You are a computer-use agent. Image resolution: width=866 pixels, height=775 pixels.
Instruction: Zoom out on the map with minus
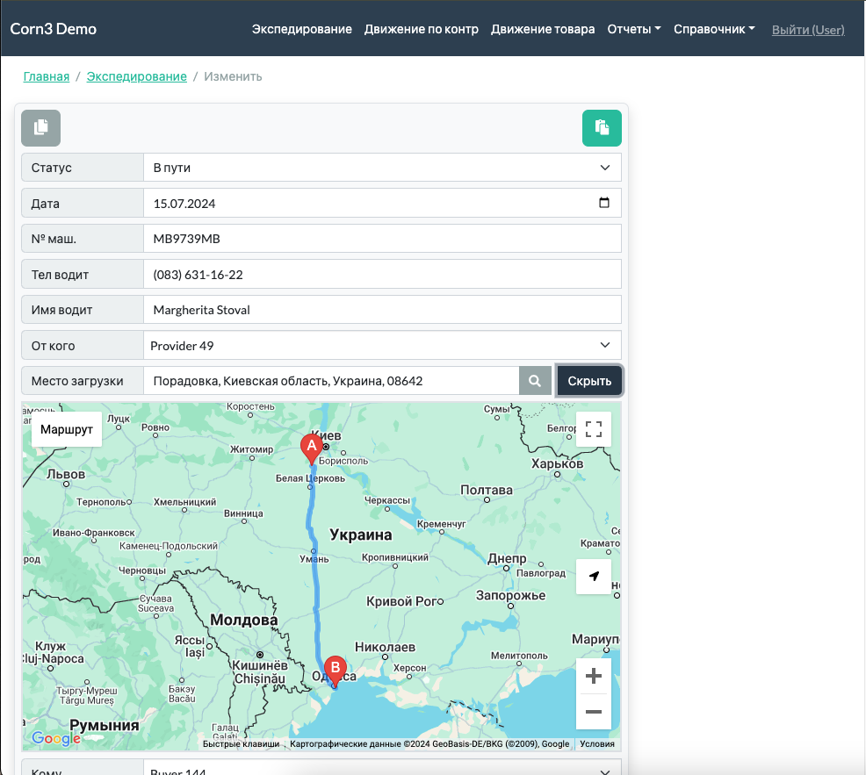(x=594, y=712)
